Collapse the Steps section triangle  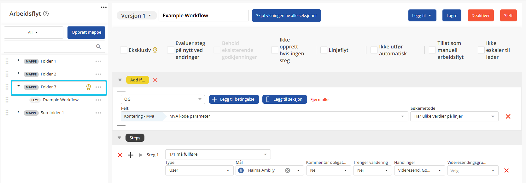tap(119, 138)
